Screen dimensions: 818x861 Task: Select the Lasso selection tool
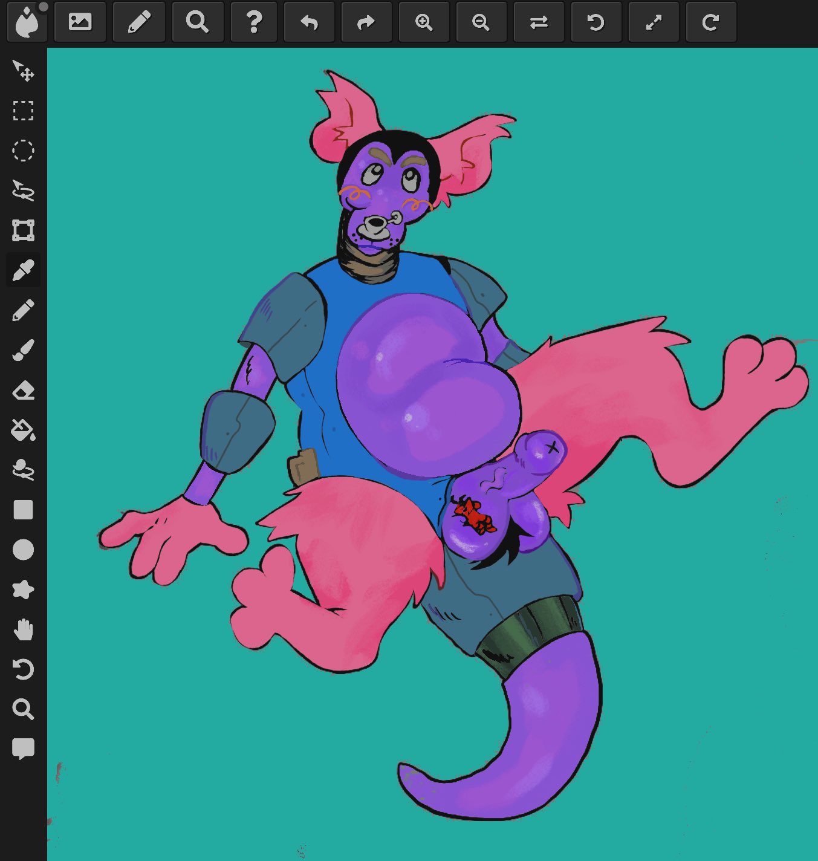coord(23,190)
